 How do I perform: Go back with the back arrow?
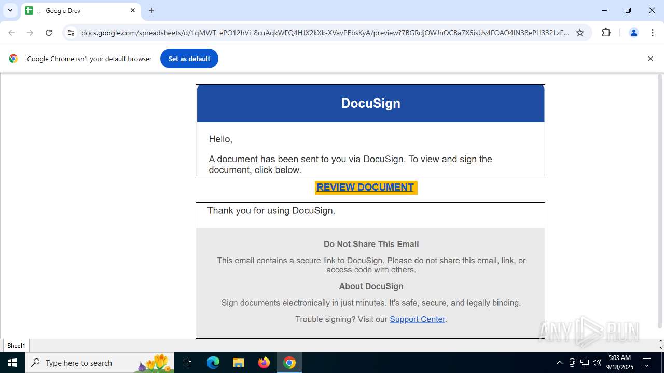pos(11,33)
